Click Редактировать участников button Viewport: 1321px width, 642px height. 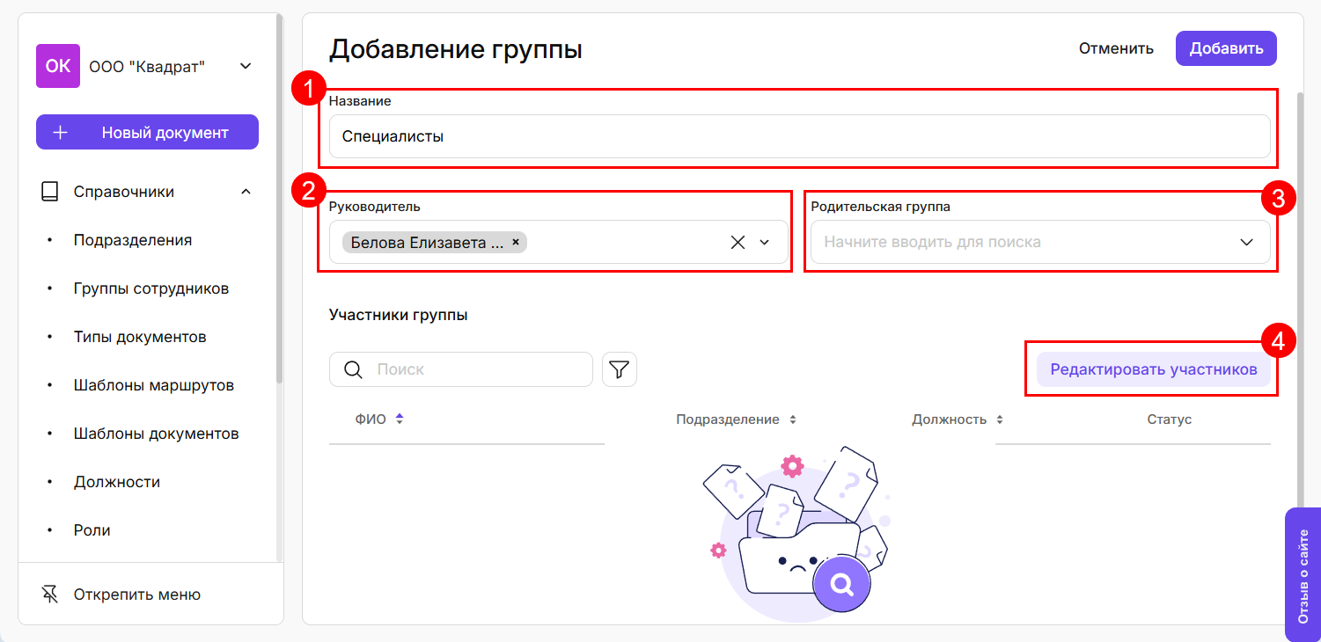click(x=1153, y=369)
